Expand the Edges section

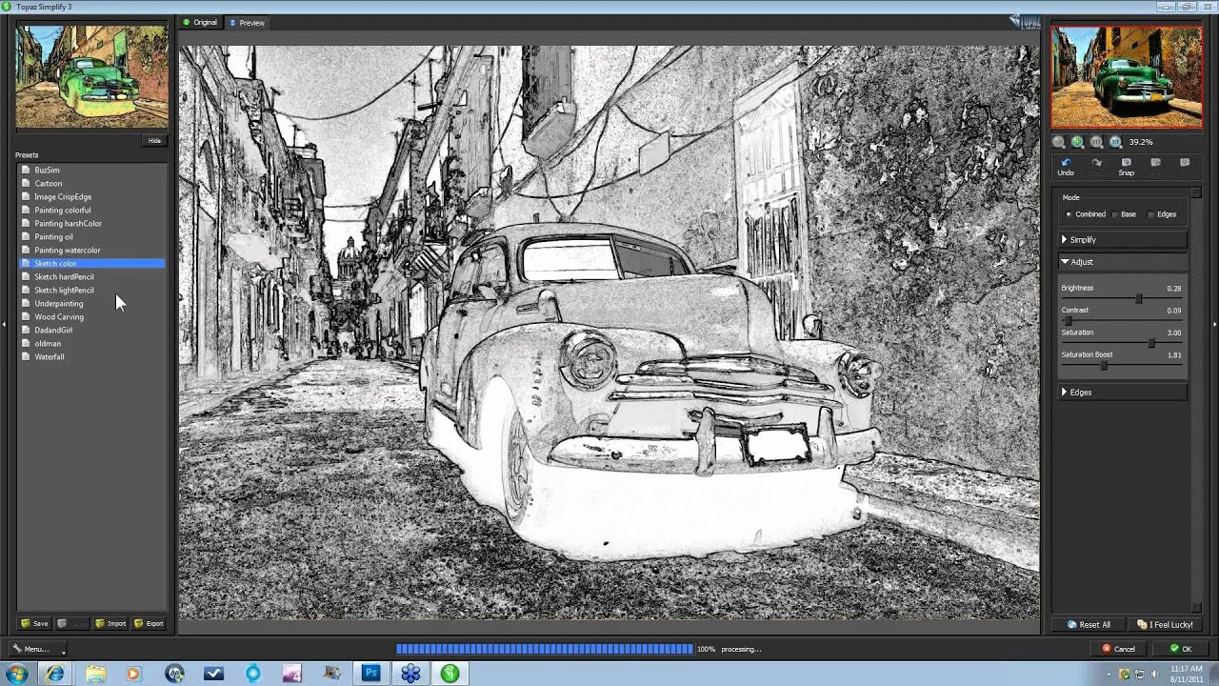point(1123,393)
